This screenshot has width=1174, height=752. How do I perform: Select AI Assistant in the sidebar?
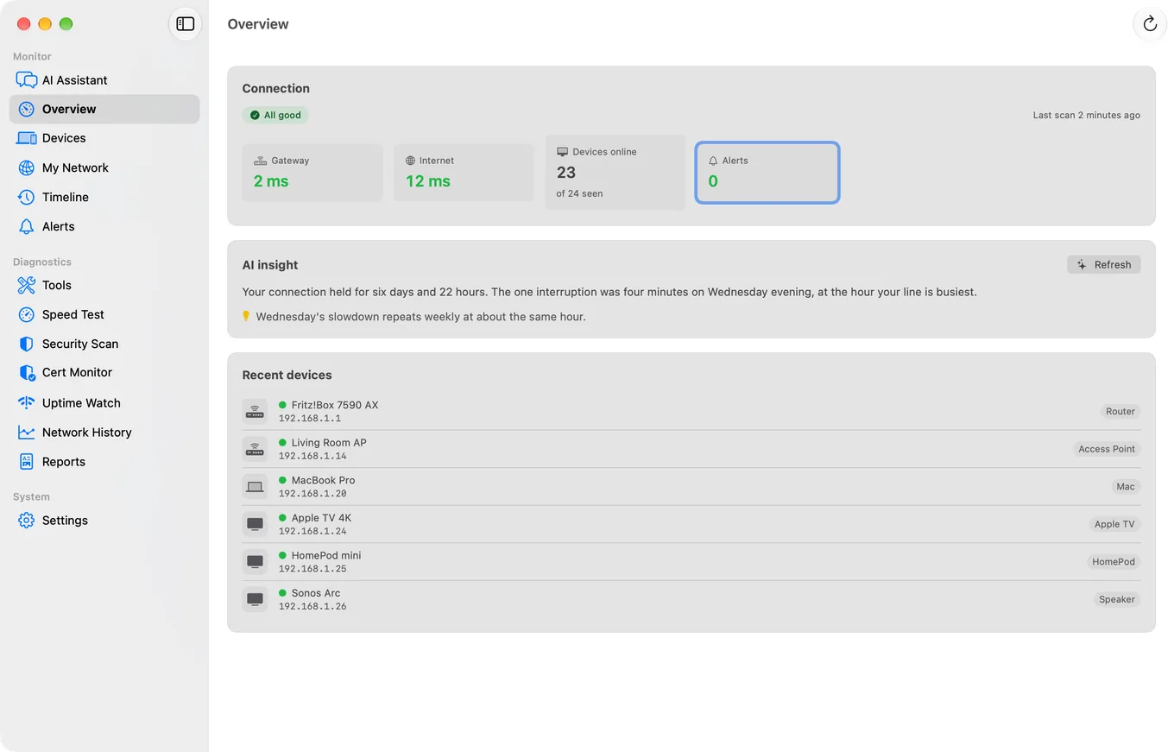tap(104, 80)
